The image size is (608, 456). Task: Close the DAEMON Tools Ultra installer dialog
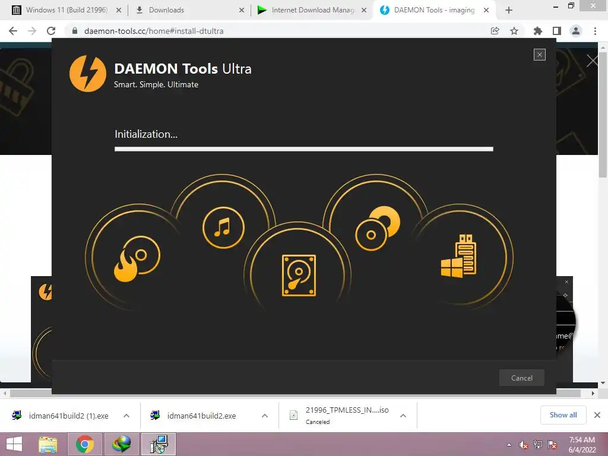pyautogui.click(x=539, y=55)
